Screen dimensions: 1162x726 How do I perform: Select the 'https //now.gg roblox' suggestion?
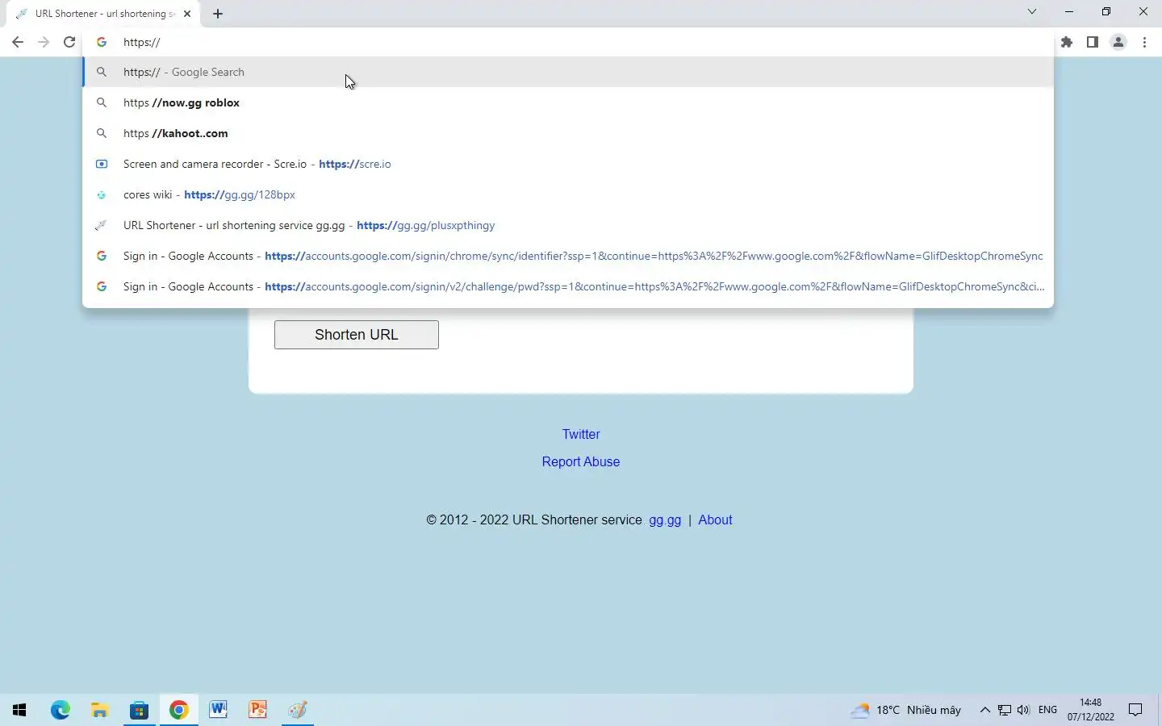pyautogui.click(x=568, y=102)
